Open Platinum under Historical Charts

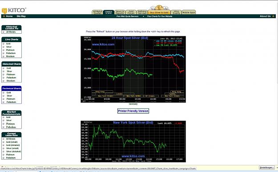point(11,74)
